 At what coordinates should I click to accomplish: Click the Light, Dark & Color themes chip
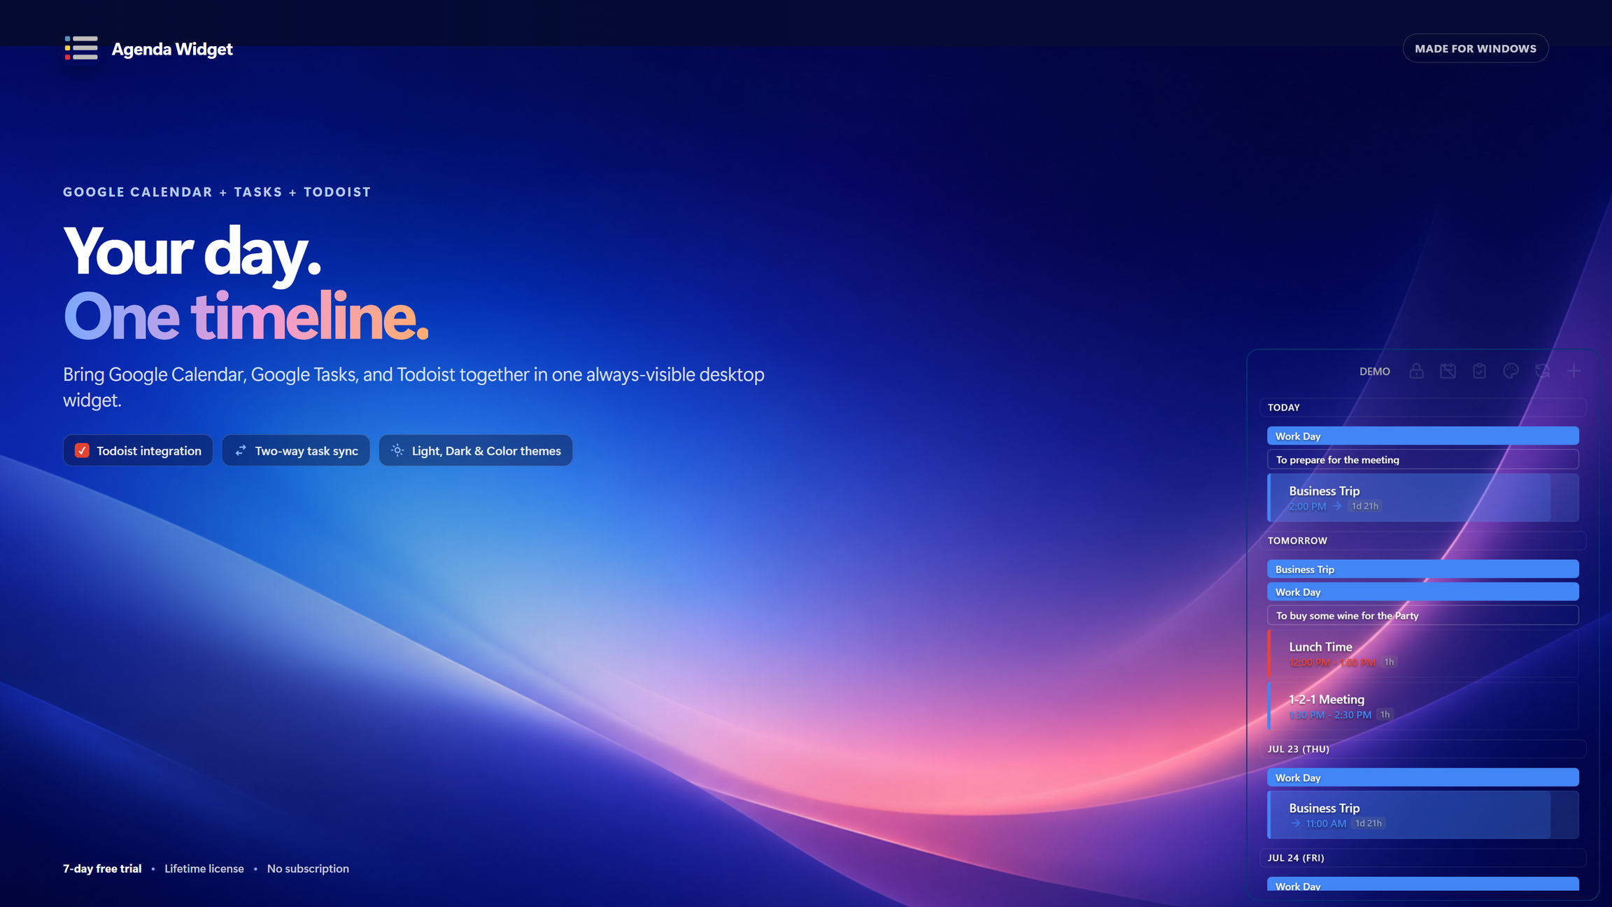click(x=476, y=451)
